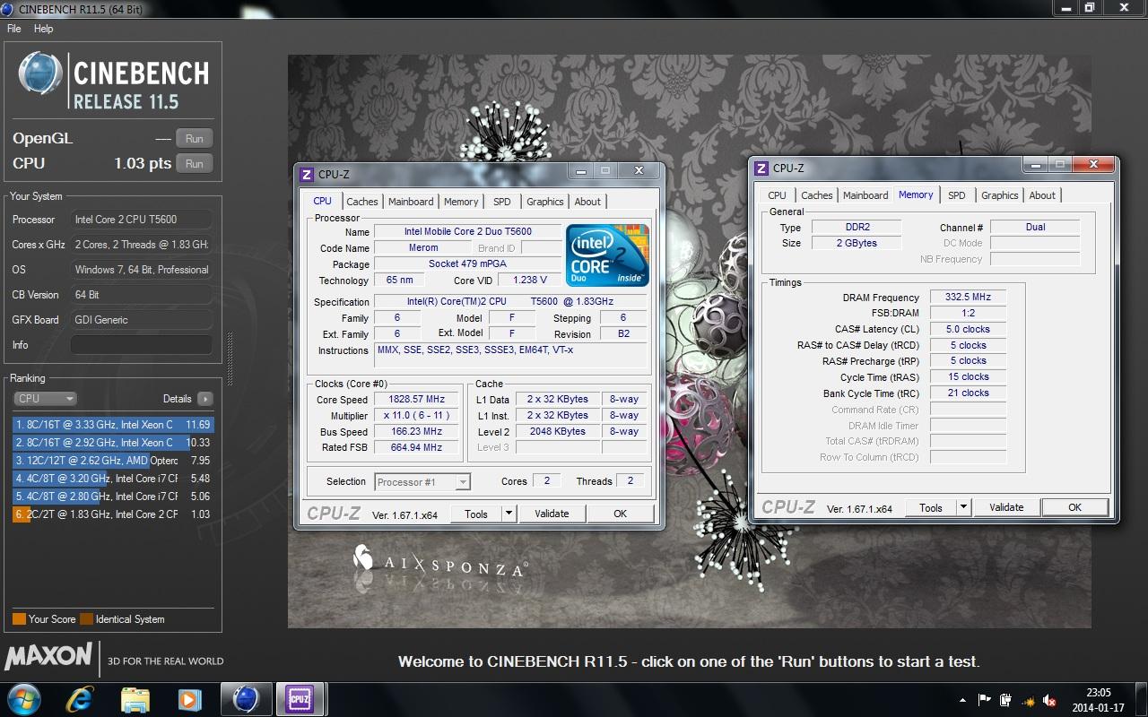Screen dimensions: 1148x717
Task: Click the network status tray icon
Action: [1028, 700]
